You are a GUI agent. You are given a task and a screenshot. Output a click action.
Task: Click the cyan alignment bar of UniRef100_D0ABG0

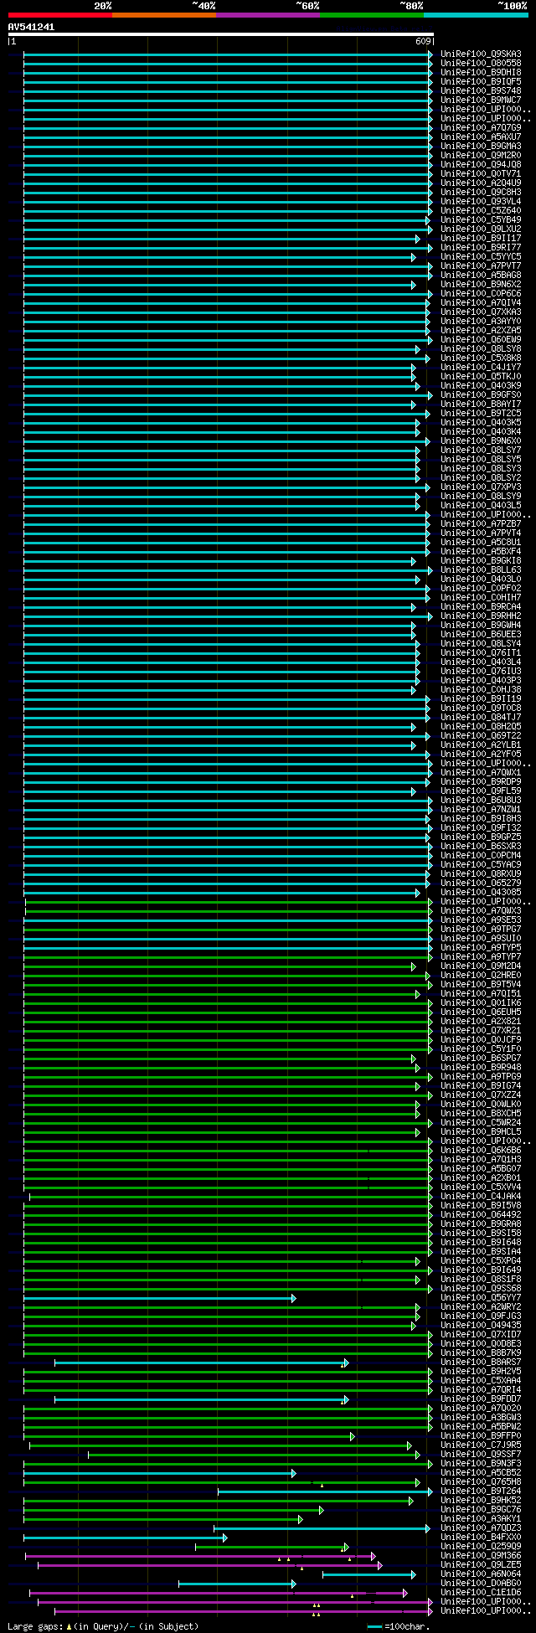[237, 1584]
